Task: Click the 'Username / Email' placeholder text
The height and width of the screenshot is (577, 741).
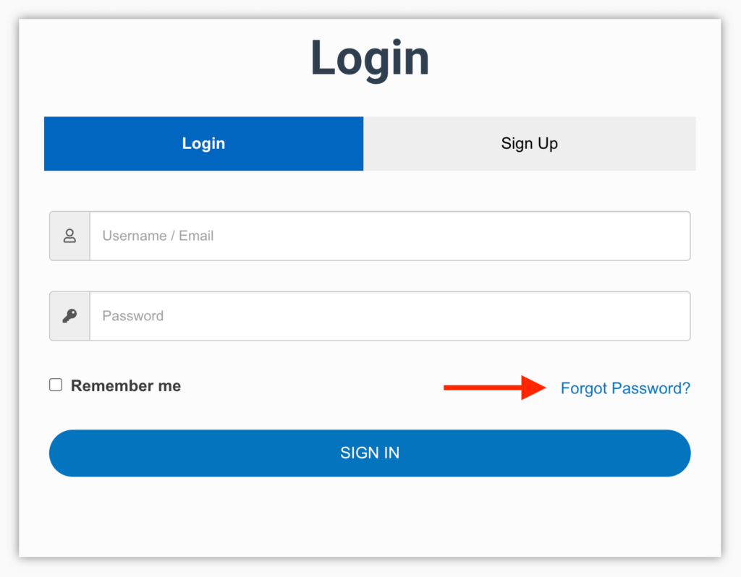Action: point(158,236)
